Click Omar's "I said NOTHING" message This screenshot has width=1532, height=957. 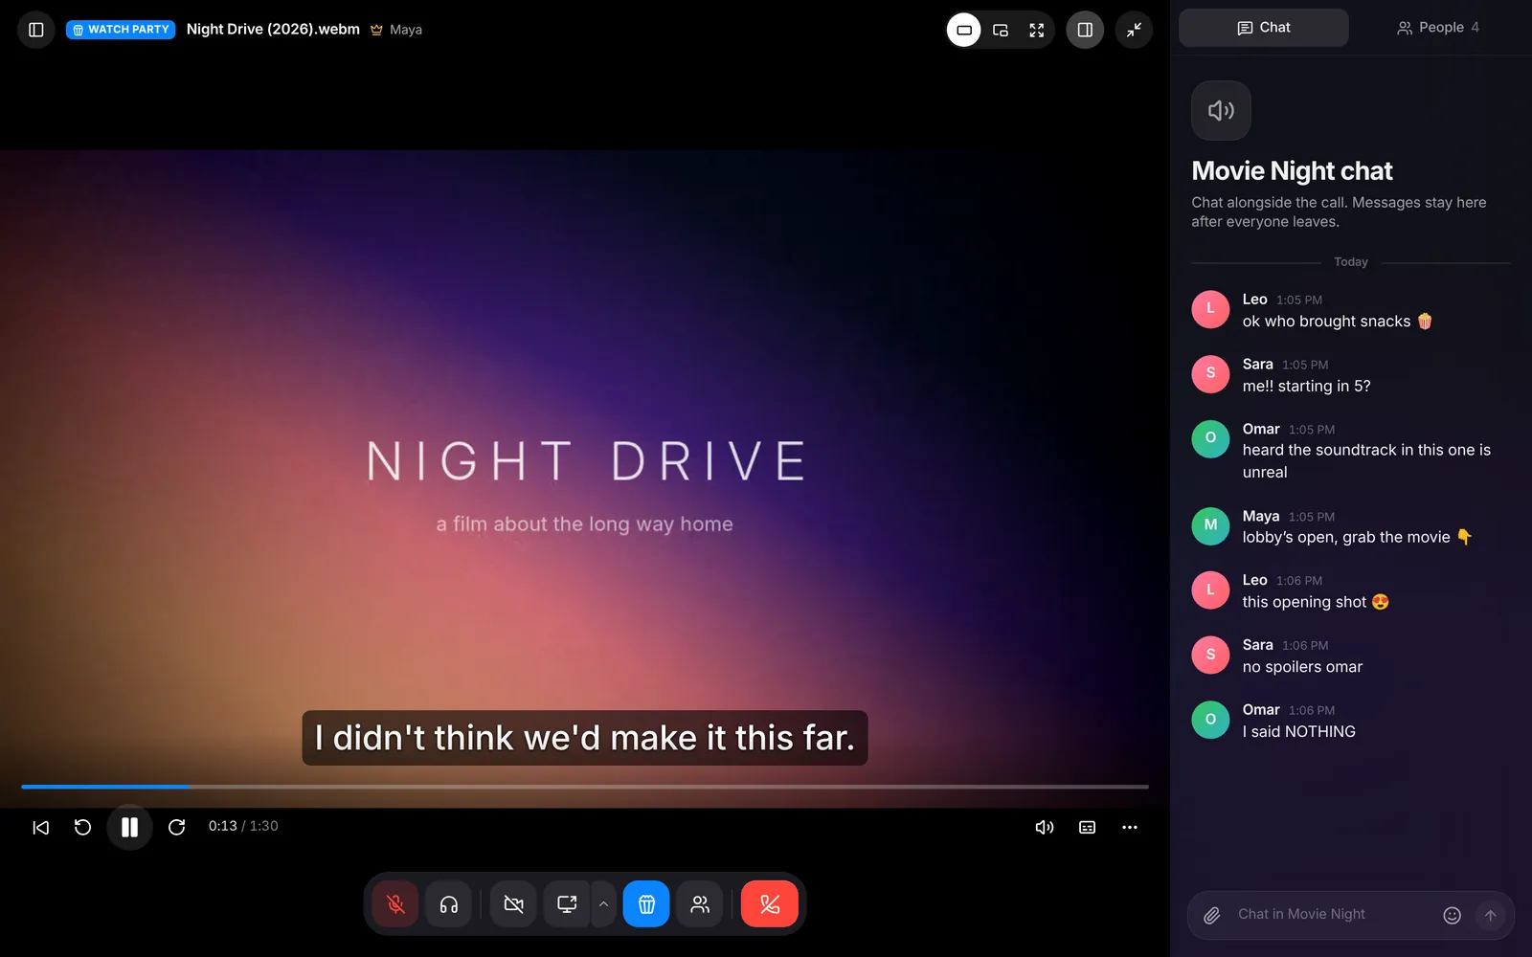[x=1299, y=732]
